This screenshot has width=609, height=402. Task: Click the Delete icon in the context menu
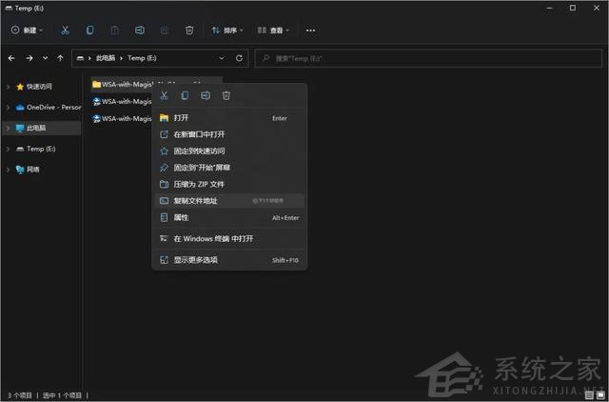coord(226,95)
